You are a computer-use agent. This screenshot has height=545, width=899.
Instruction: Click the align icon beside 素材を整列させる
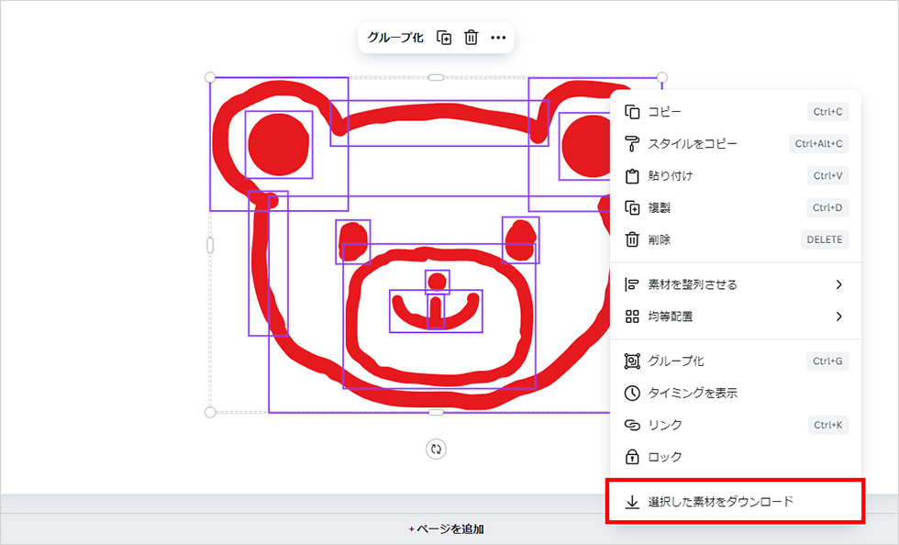(632, 284)
